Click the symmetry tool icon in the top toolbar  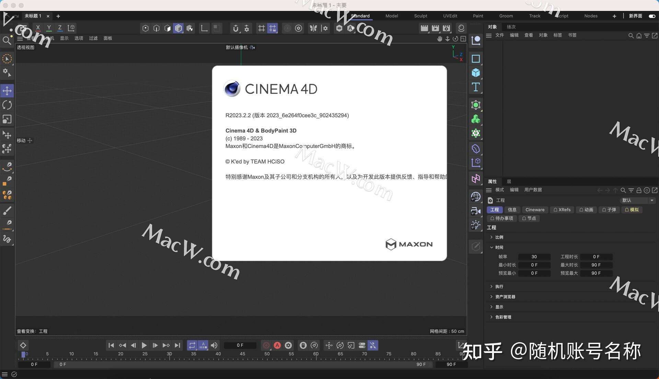coord(313,28)
